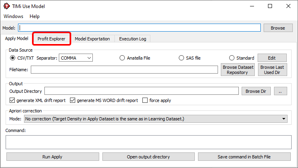Image resolution: width=298 pixels, height=168 pixels.
Task: Open the Apriori correction Mode dropdown
Action: (156, 119)
